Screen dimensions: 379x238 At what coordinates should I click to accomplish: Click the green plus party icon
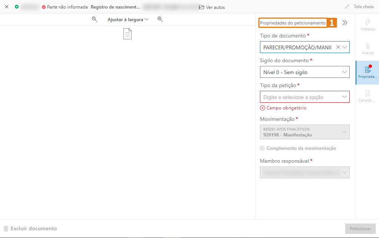(x=17, y=7)
